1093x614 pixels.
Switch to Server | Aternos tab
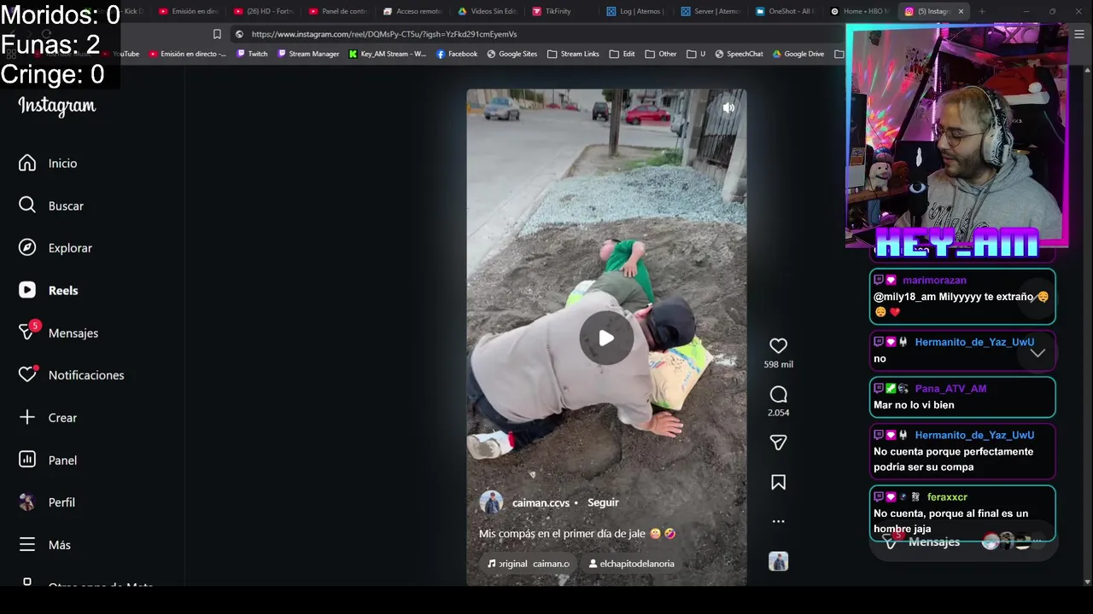pyautogui.click(x=710, y=11)
